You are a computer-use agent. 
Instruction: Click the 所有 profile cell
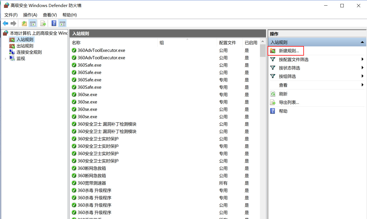point(223,183)
